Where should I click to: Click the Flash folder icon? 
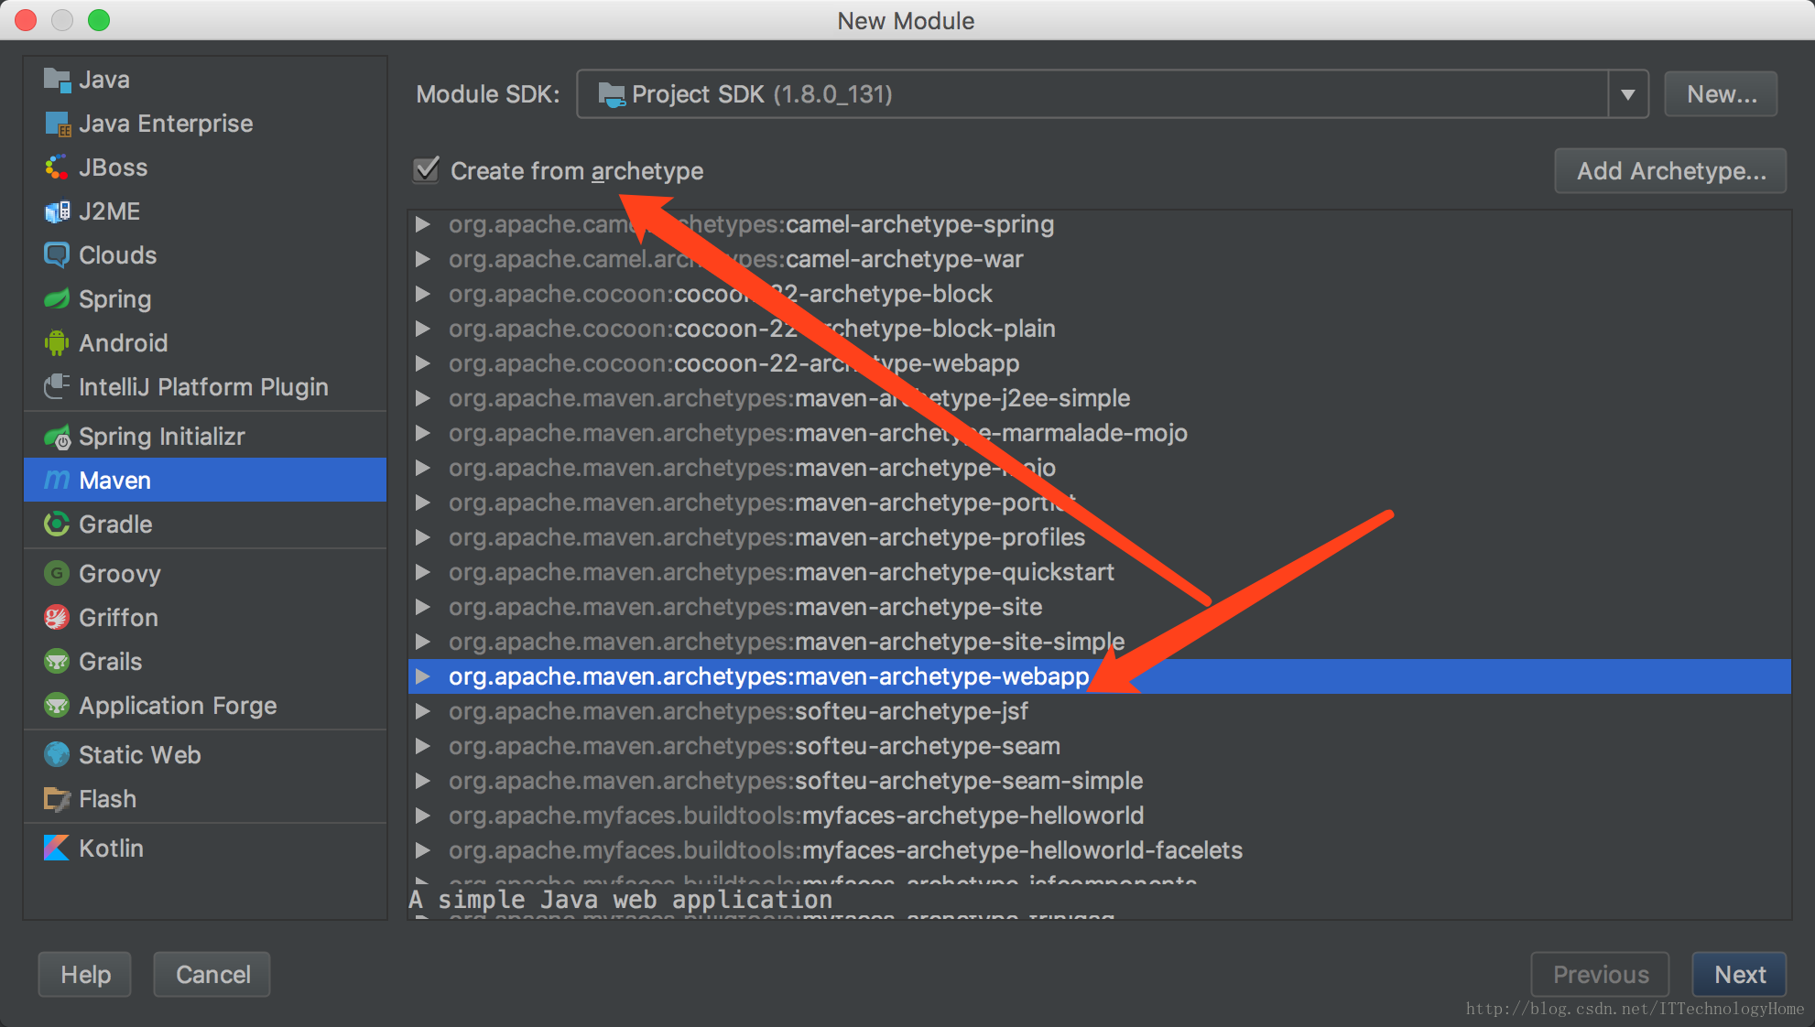pos(57,799)
